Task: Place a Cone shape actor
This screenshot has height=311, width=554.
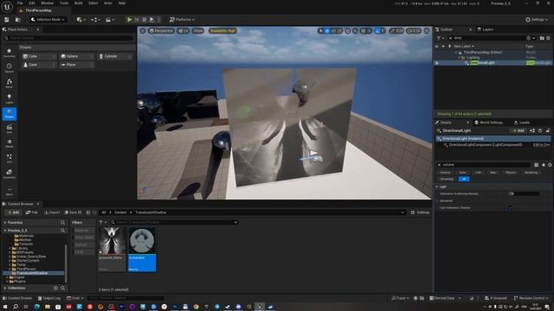Action: pyautogui.click(x=38, y=65)
